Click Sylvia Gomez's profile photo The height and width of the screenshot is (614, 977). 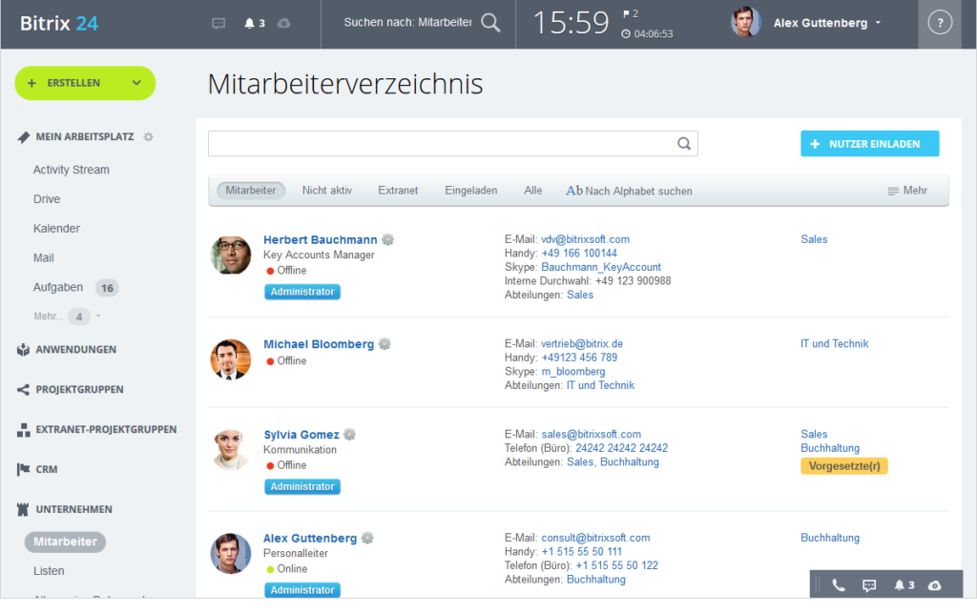coord(231,450)
